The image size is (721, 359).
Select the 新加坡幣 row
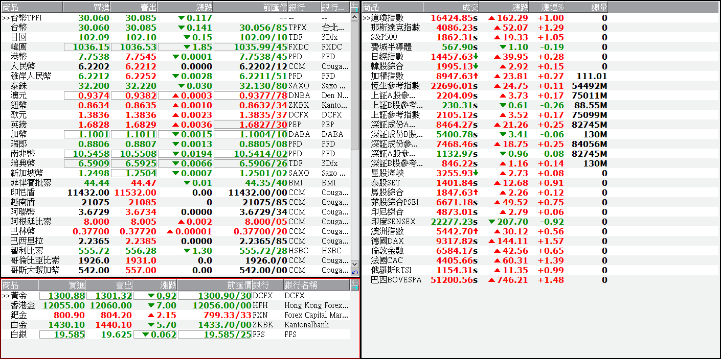pyautogui.click(x=175, y=173)
